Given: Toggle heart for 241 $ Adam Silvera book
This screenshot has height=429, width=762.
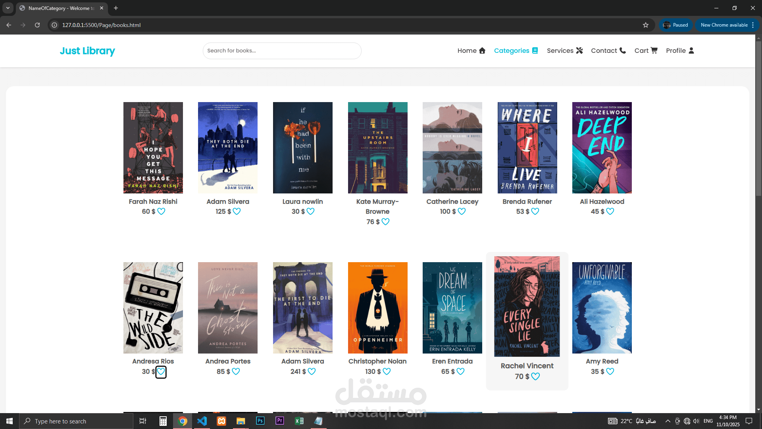Looking at the screenshot, I should point(312,372).
